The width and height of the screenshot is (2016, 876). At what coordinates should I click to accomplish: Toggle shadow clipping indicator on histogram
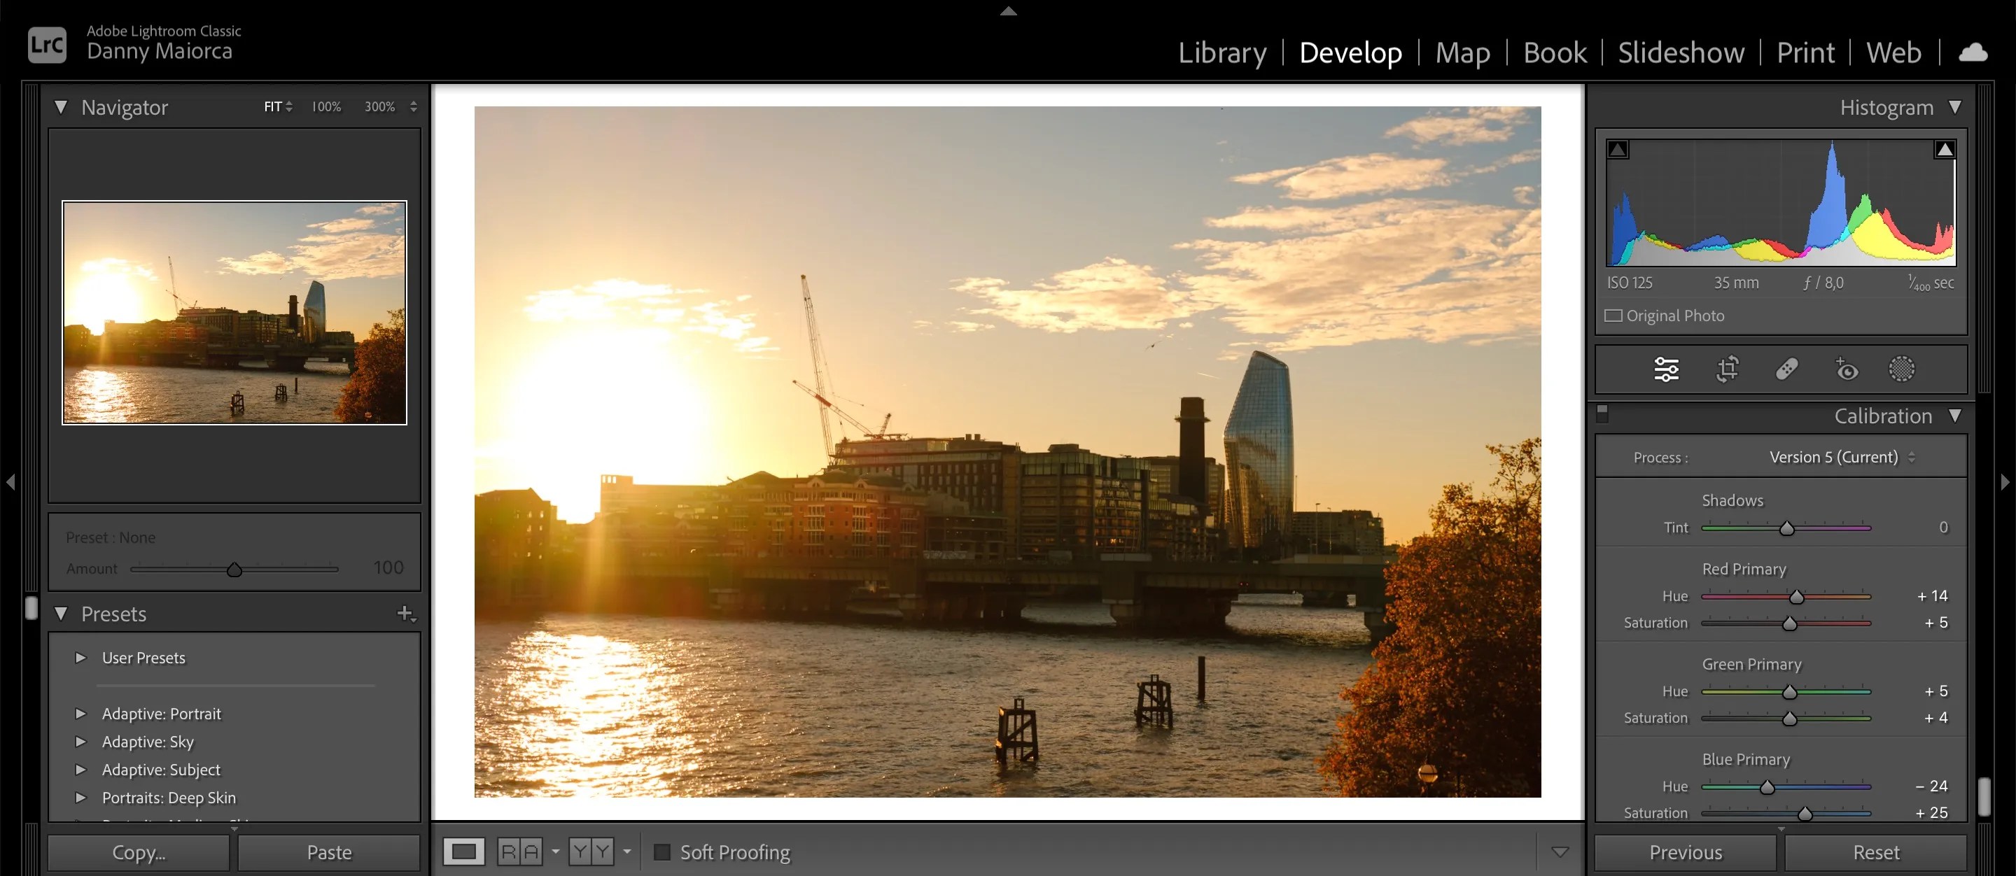pos(1618,148)
